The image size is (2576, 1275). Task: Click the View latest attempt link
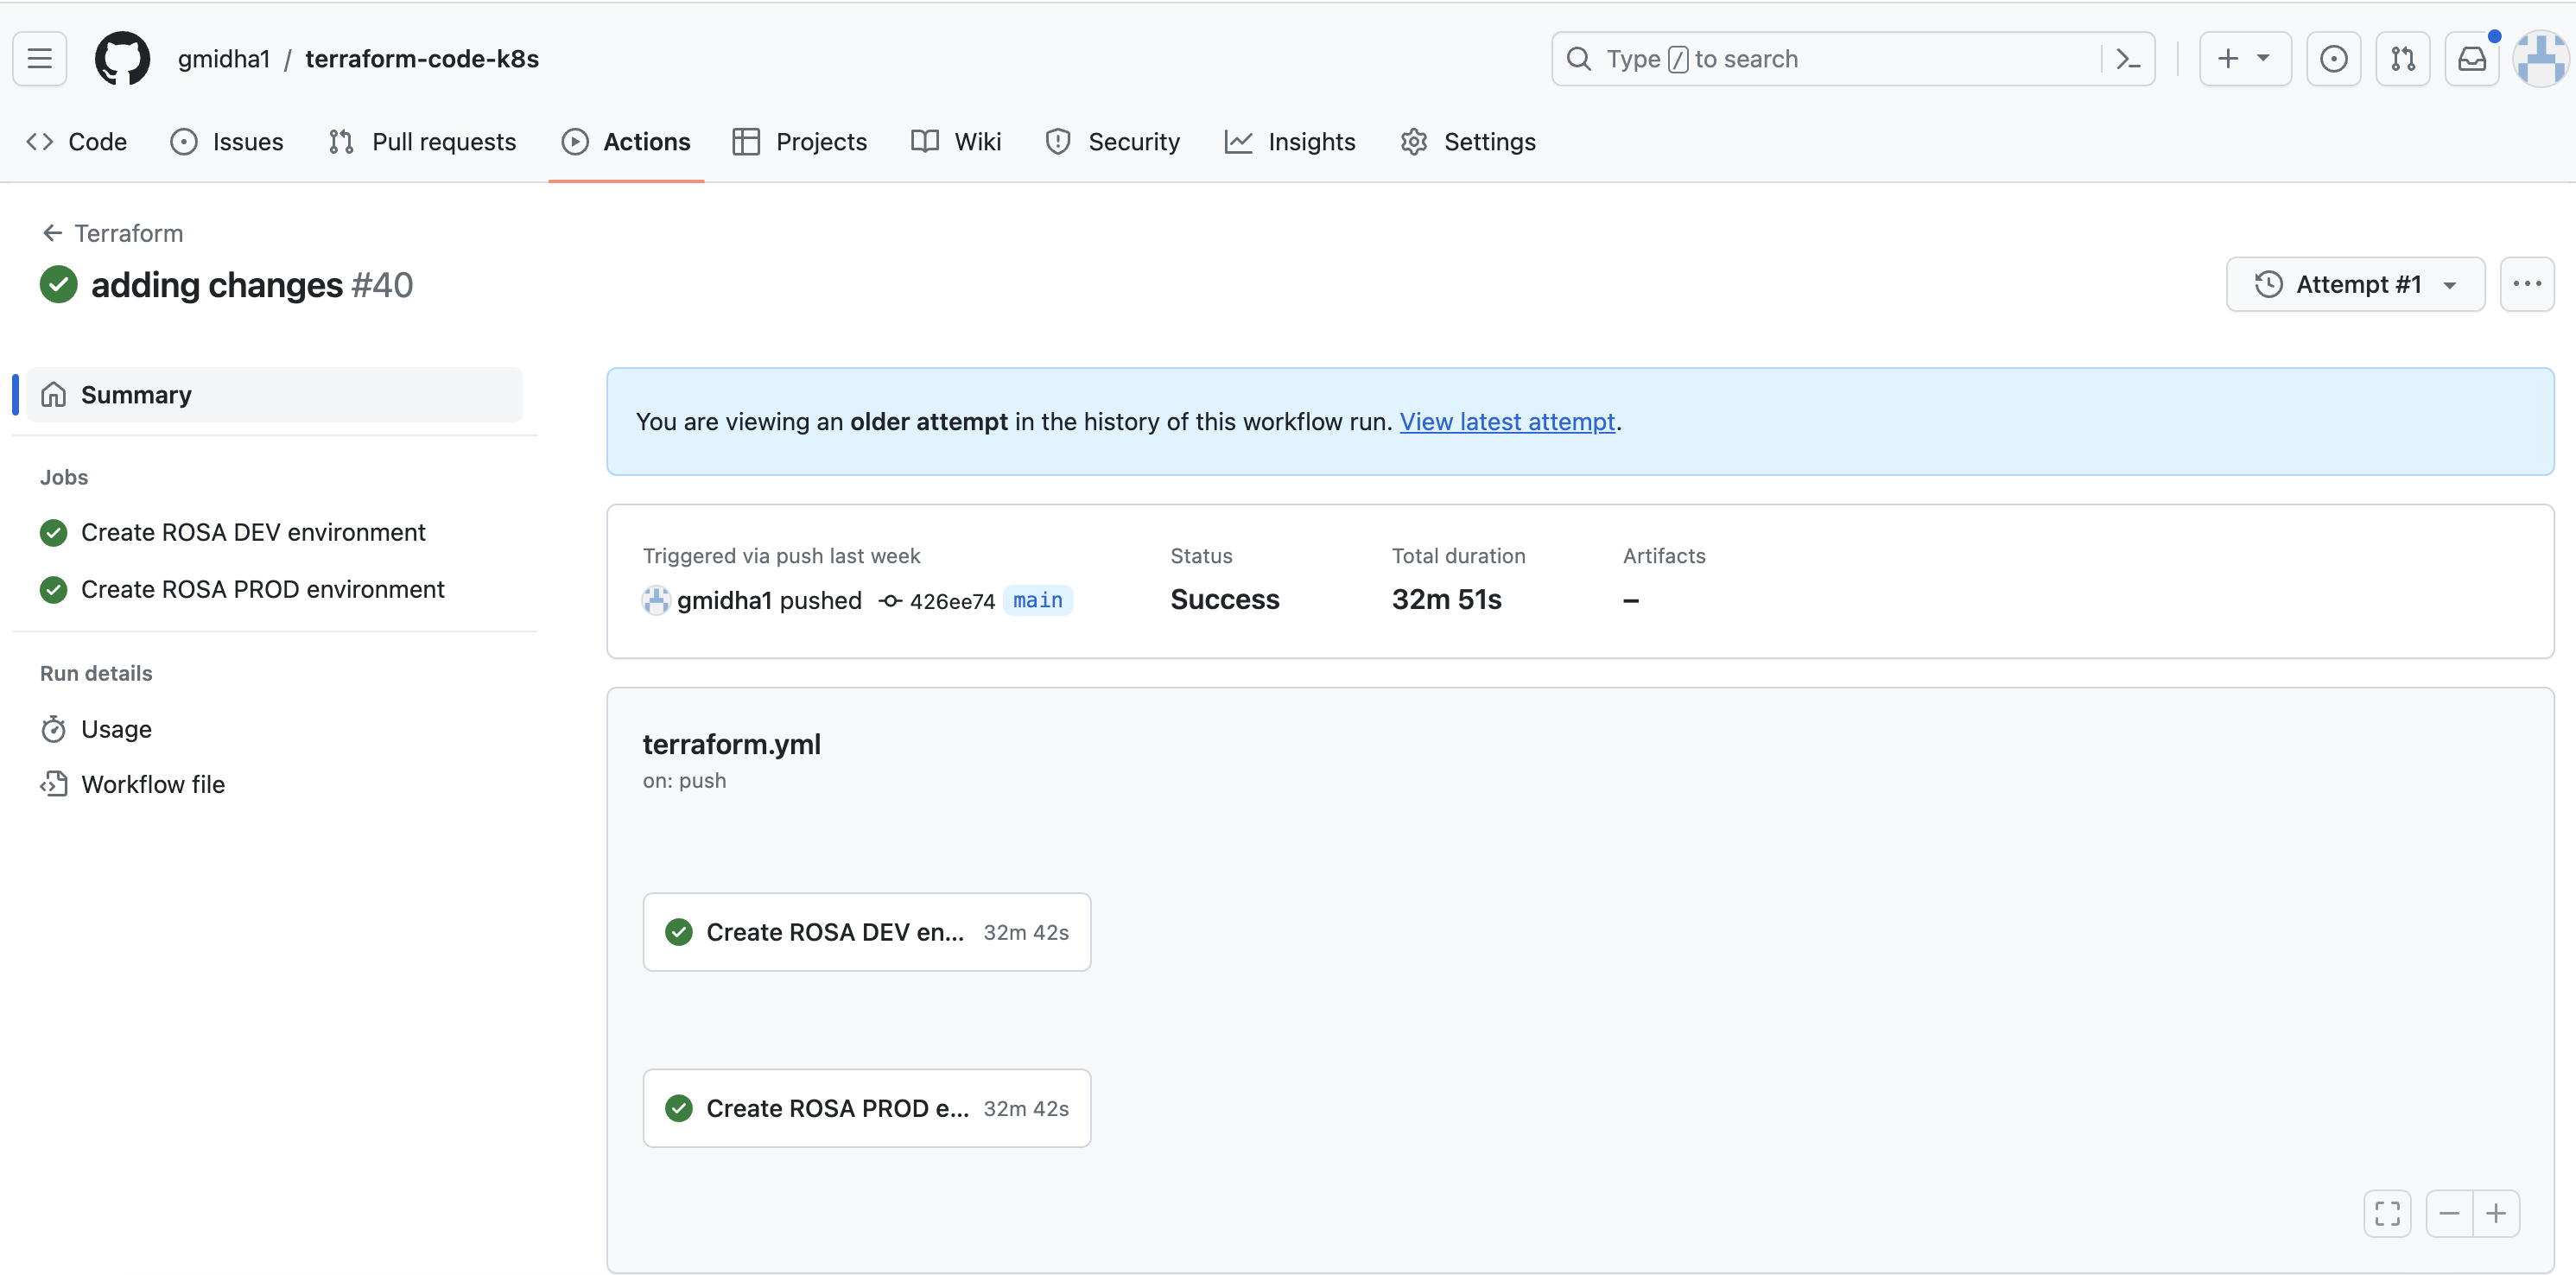click(1507, 422)
